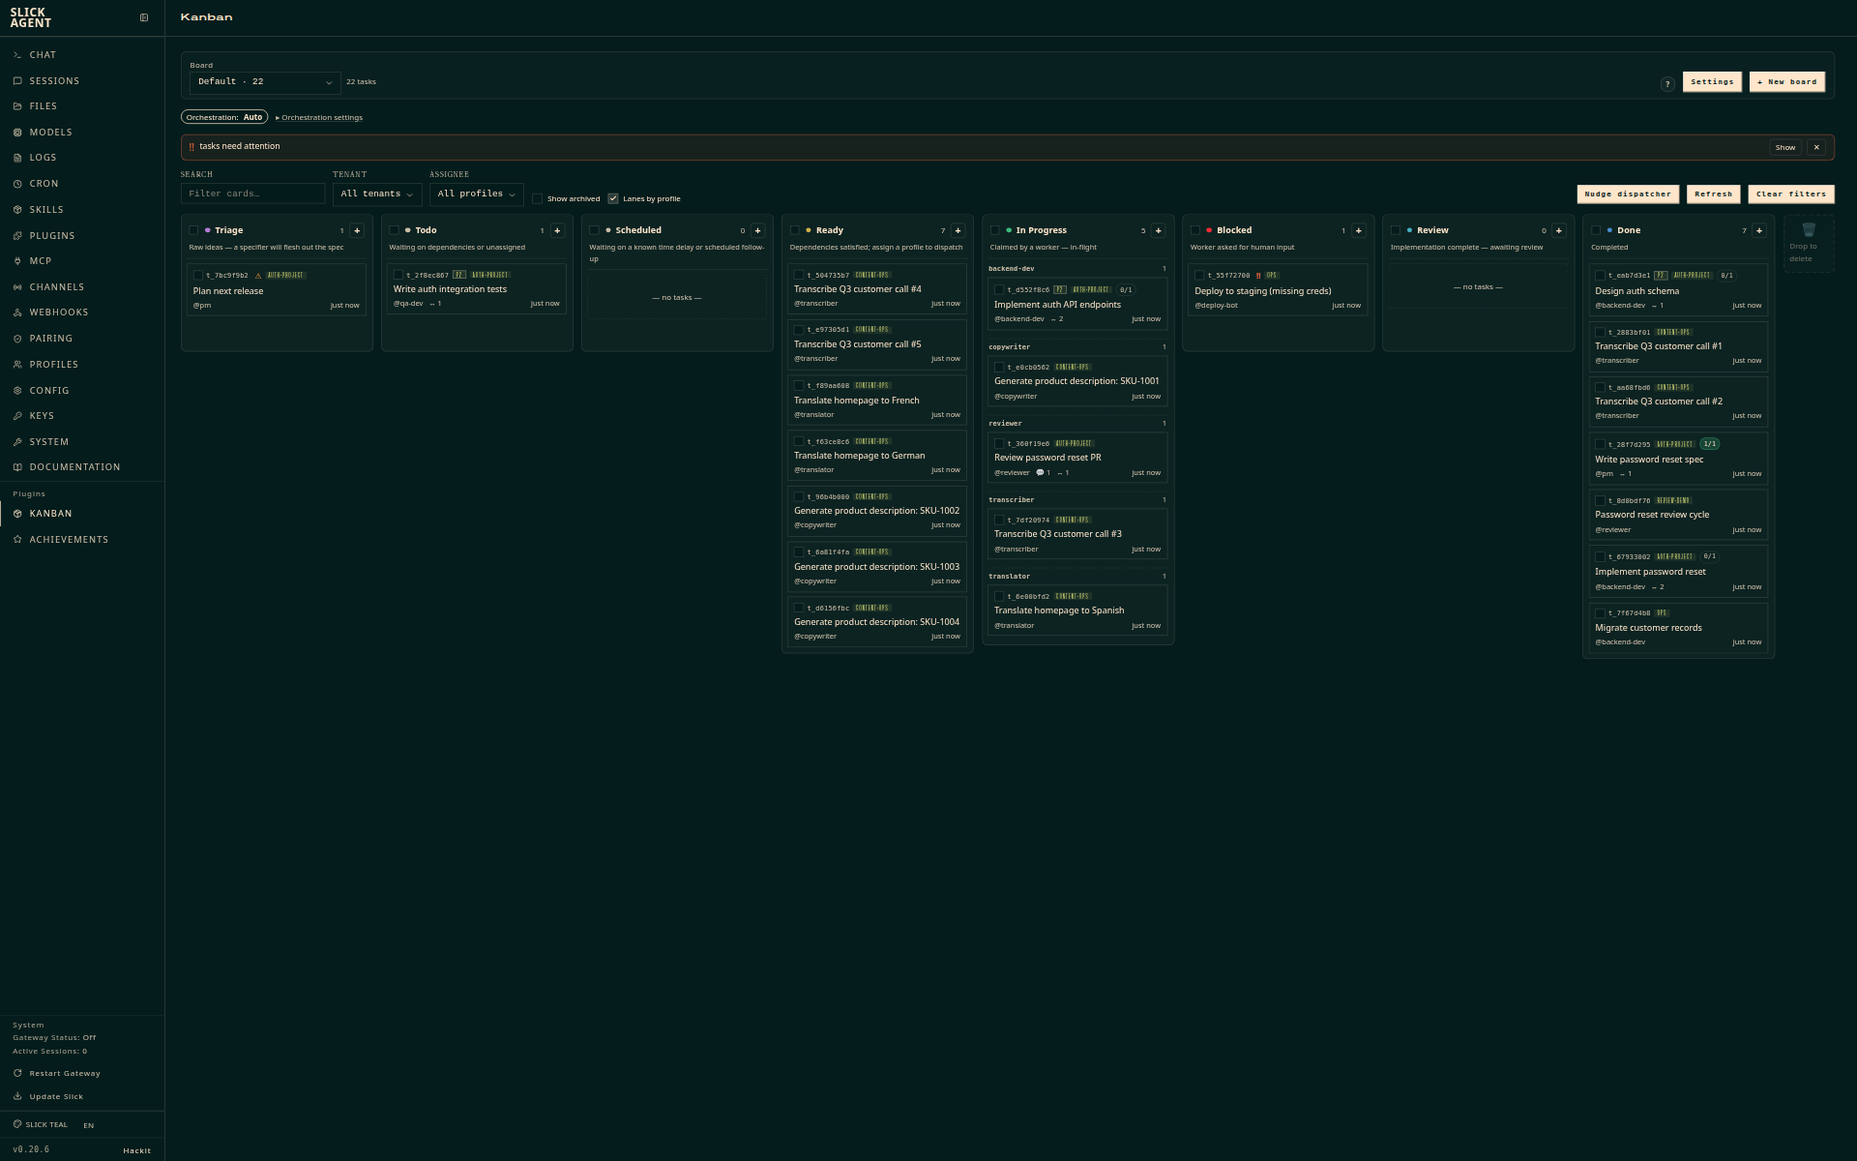Click the Webhooks sidebar icon
This screenshot has height=1161, width=1857.
coord(17,313)
